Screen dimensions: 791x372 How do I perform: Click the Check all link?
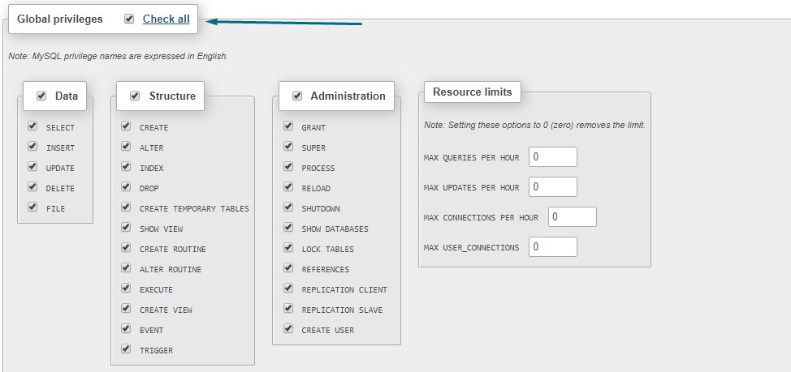166,19
